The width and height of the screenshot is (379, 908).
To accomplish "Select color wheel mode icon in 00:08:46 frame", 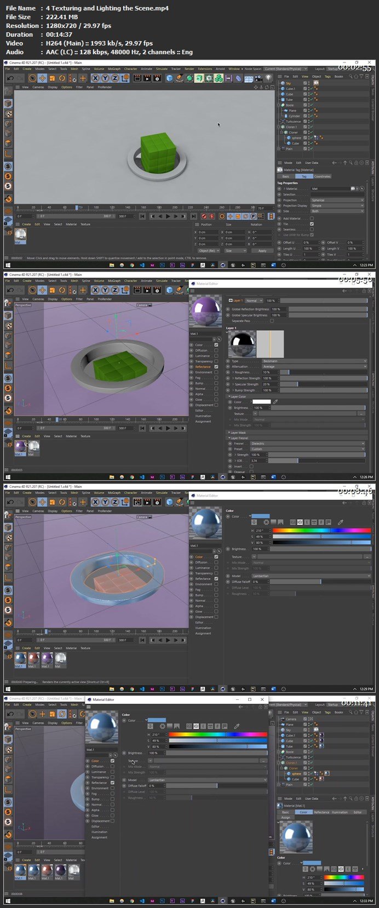I will coord(266,522).
